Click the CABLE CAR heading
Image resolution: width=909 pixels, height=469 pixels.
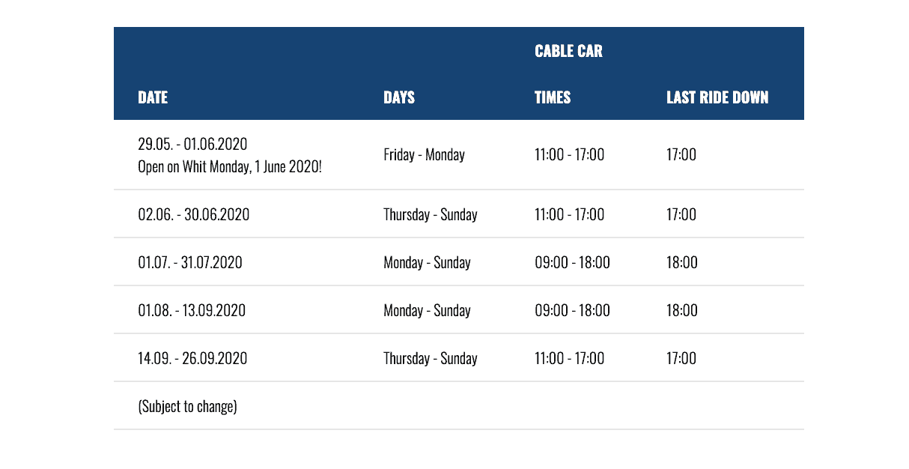point(568,51)
